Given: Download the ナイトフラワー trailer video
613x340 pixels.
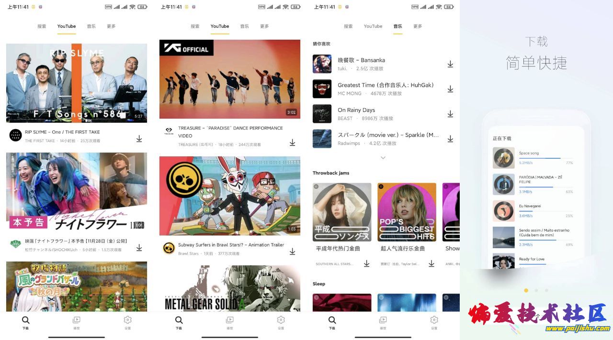Looking at the screenshot, I should [139, 248].
